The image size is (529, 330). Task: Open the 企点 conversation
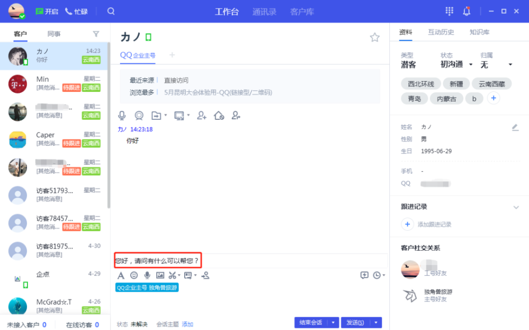54,278
